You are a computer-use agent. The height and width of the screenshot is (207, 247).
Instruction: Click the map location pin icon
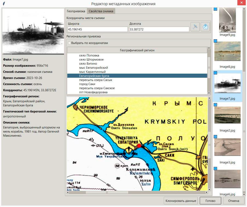click(205, 27)
